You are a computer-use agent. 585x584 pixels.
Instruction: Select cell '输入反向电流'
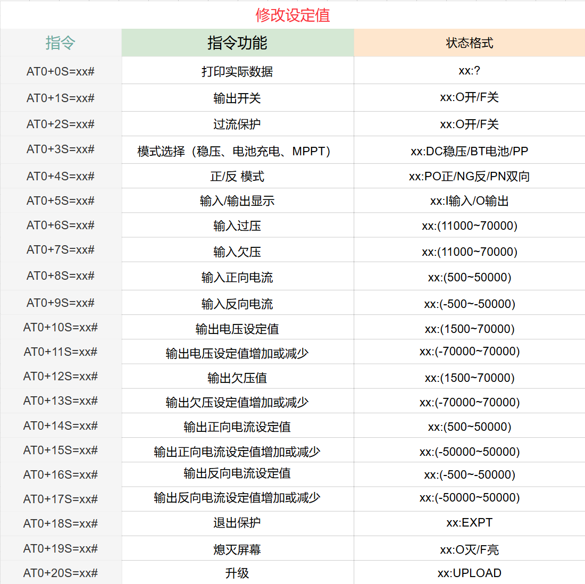[x=237, y=303]
